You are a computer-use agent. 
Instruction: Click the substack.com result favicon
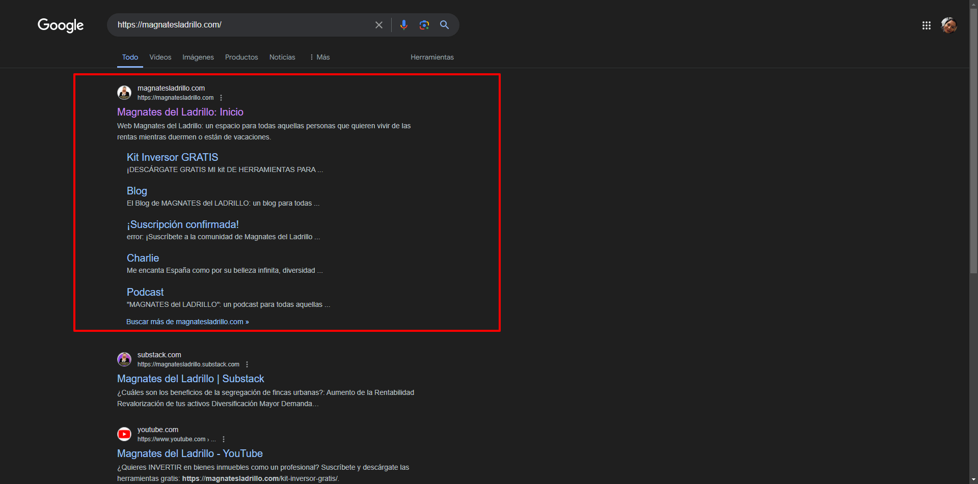[x=124, y=359]
